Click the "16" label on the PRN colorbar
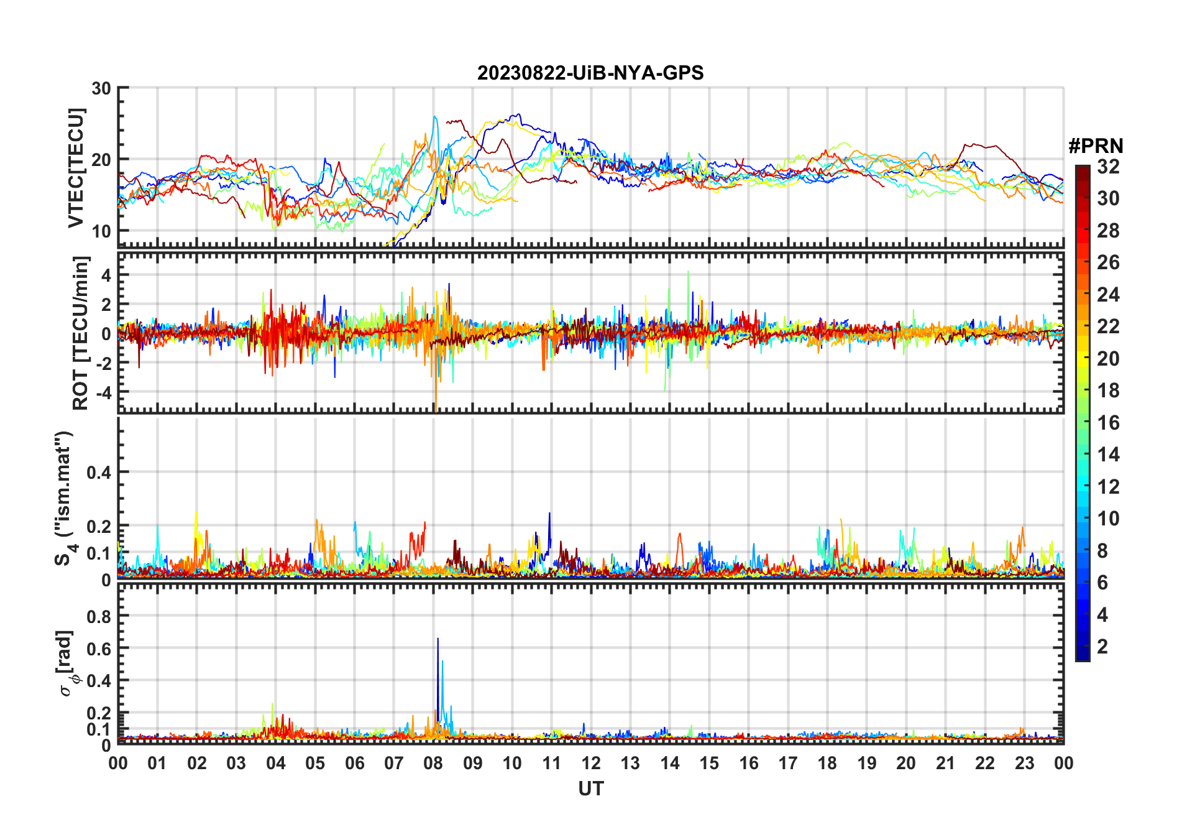 pos(1108,423)
